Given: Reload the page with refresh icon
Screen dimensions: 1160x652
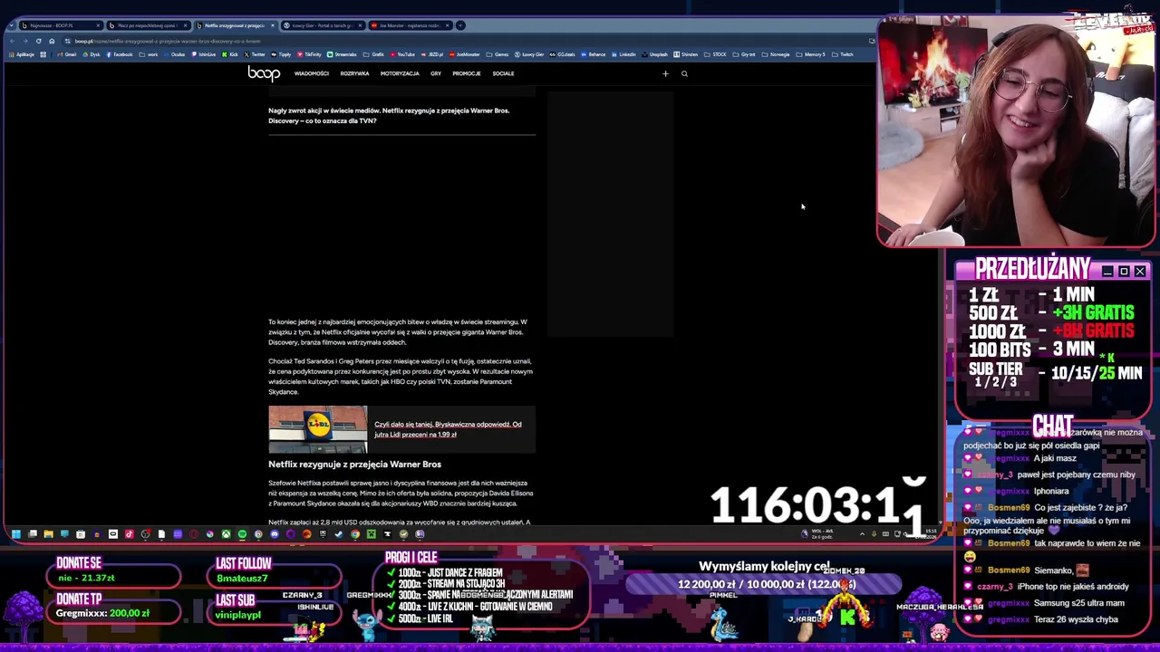Looking at the screenshot, I should point(38,41).
